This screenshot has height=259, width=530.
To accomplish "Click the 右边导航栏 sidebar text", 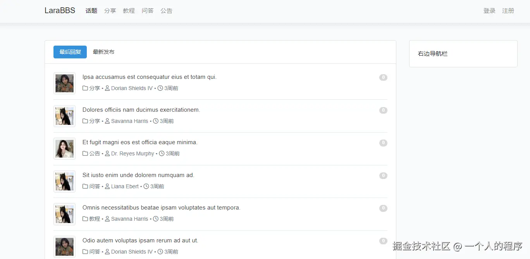I will [x=433, y=54].
